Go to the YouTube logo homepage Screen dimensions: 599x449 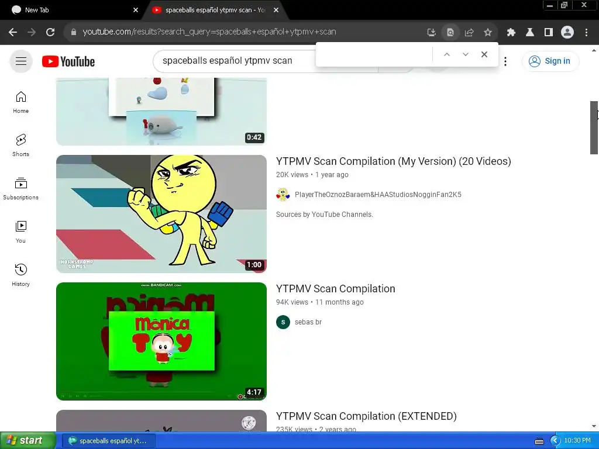(x=68, y=61)
